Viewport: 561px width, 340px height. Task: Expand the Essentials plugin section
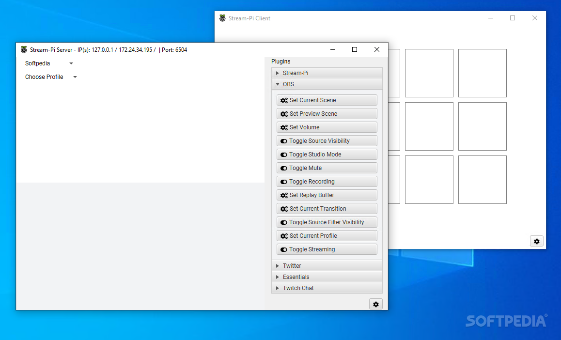(327, 277)
